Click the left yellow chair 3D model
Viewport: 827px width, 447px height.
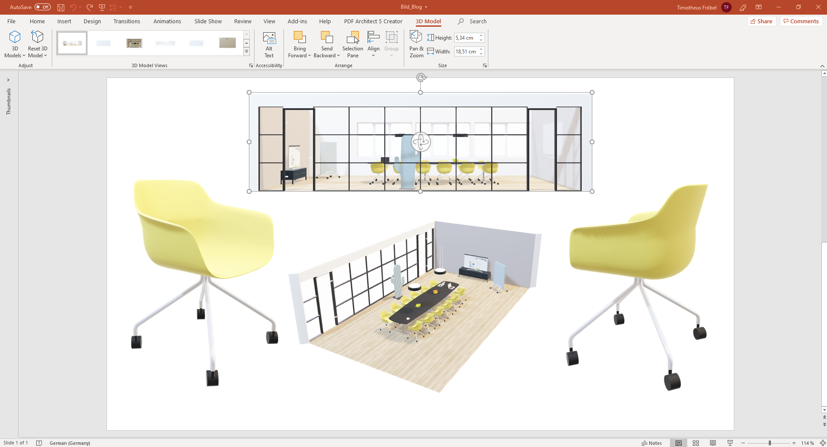point(204,282)
